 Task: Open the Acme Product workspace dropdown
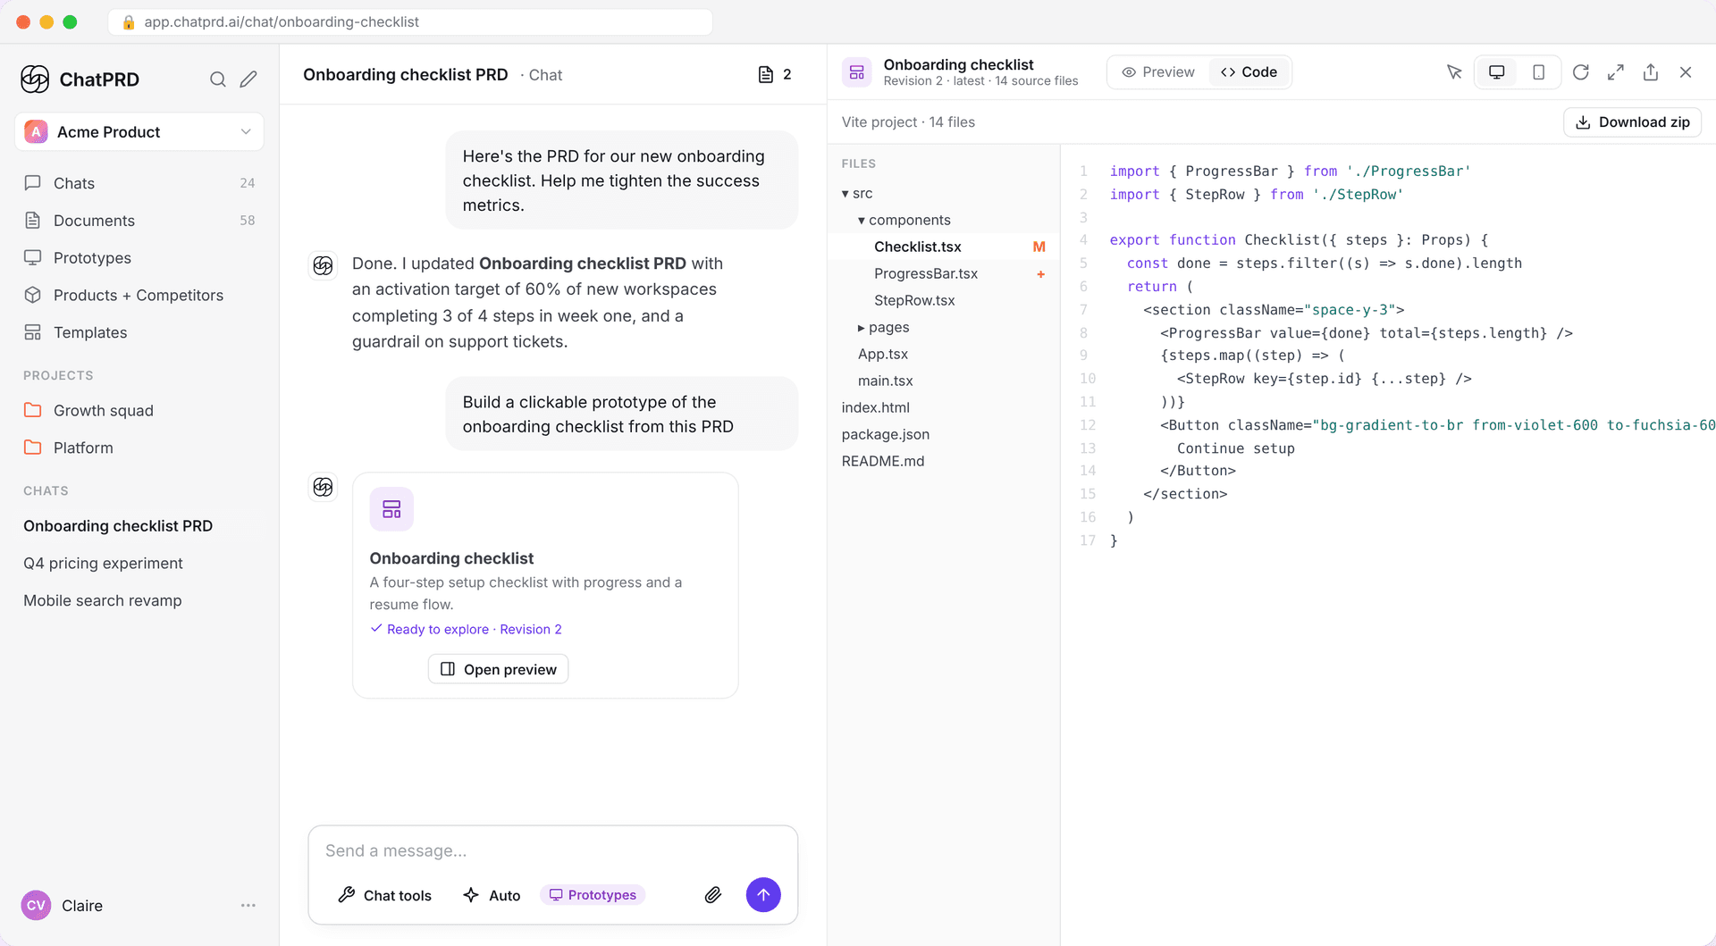[139, 132]
